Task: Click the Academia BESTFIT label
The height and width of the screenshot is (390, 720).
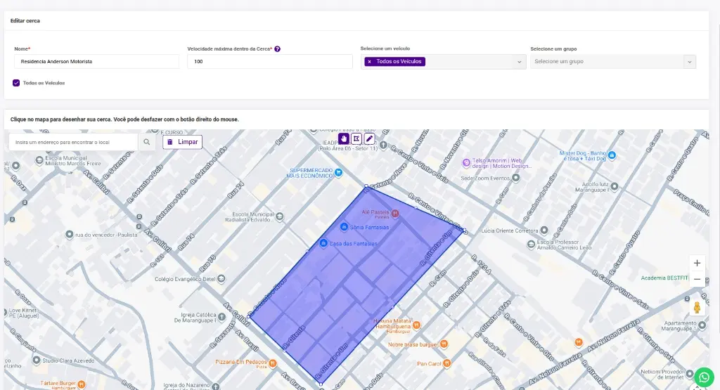Action: pos(664,278)
